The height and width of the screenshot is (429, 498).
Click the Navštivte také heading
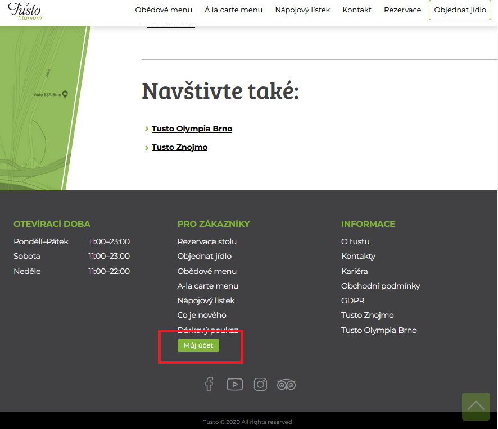pyautogui.click(x=220, y=91)
